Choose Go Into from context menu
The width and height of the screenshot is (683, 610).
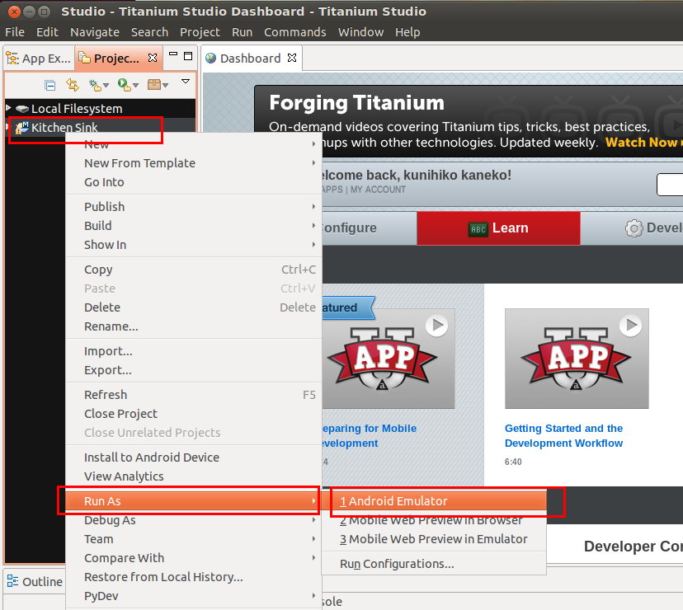click(193, 182)
